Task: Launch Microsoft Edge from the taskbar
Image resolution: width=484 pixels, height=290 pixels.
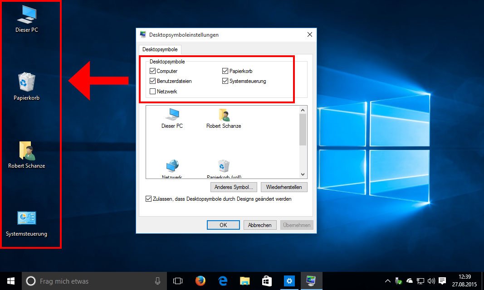Action: tap(222, 281)
